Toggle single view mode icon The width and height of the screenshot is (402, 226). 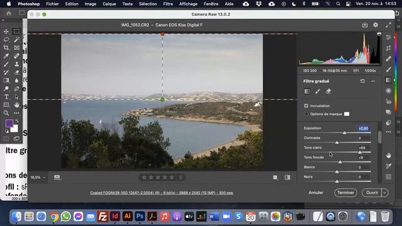275,177
